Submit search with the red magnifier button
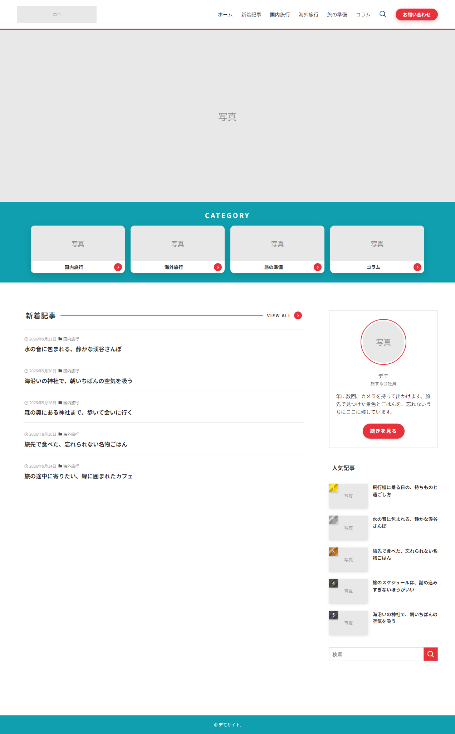The image size is (455, 734). pos(431,654)
